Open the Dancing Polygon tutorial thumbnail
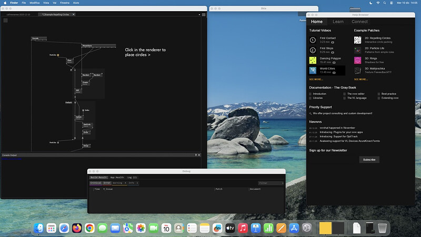 pos(313,60)
